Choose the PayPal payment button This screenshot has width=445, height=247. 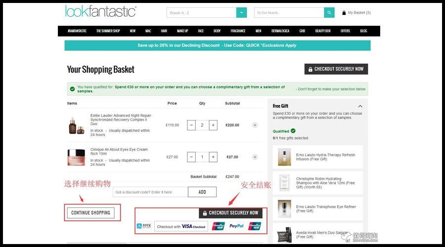236,226
